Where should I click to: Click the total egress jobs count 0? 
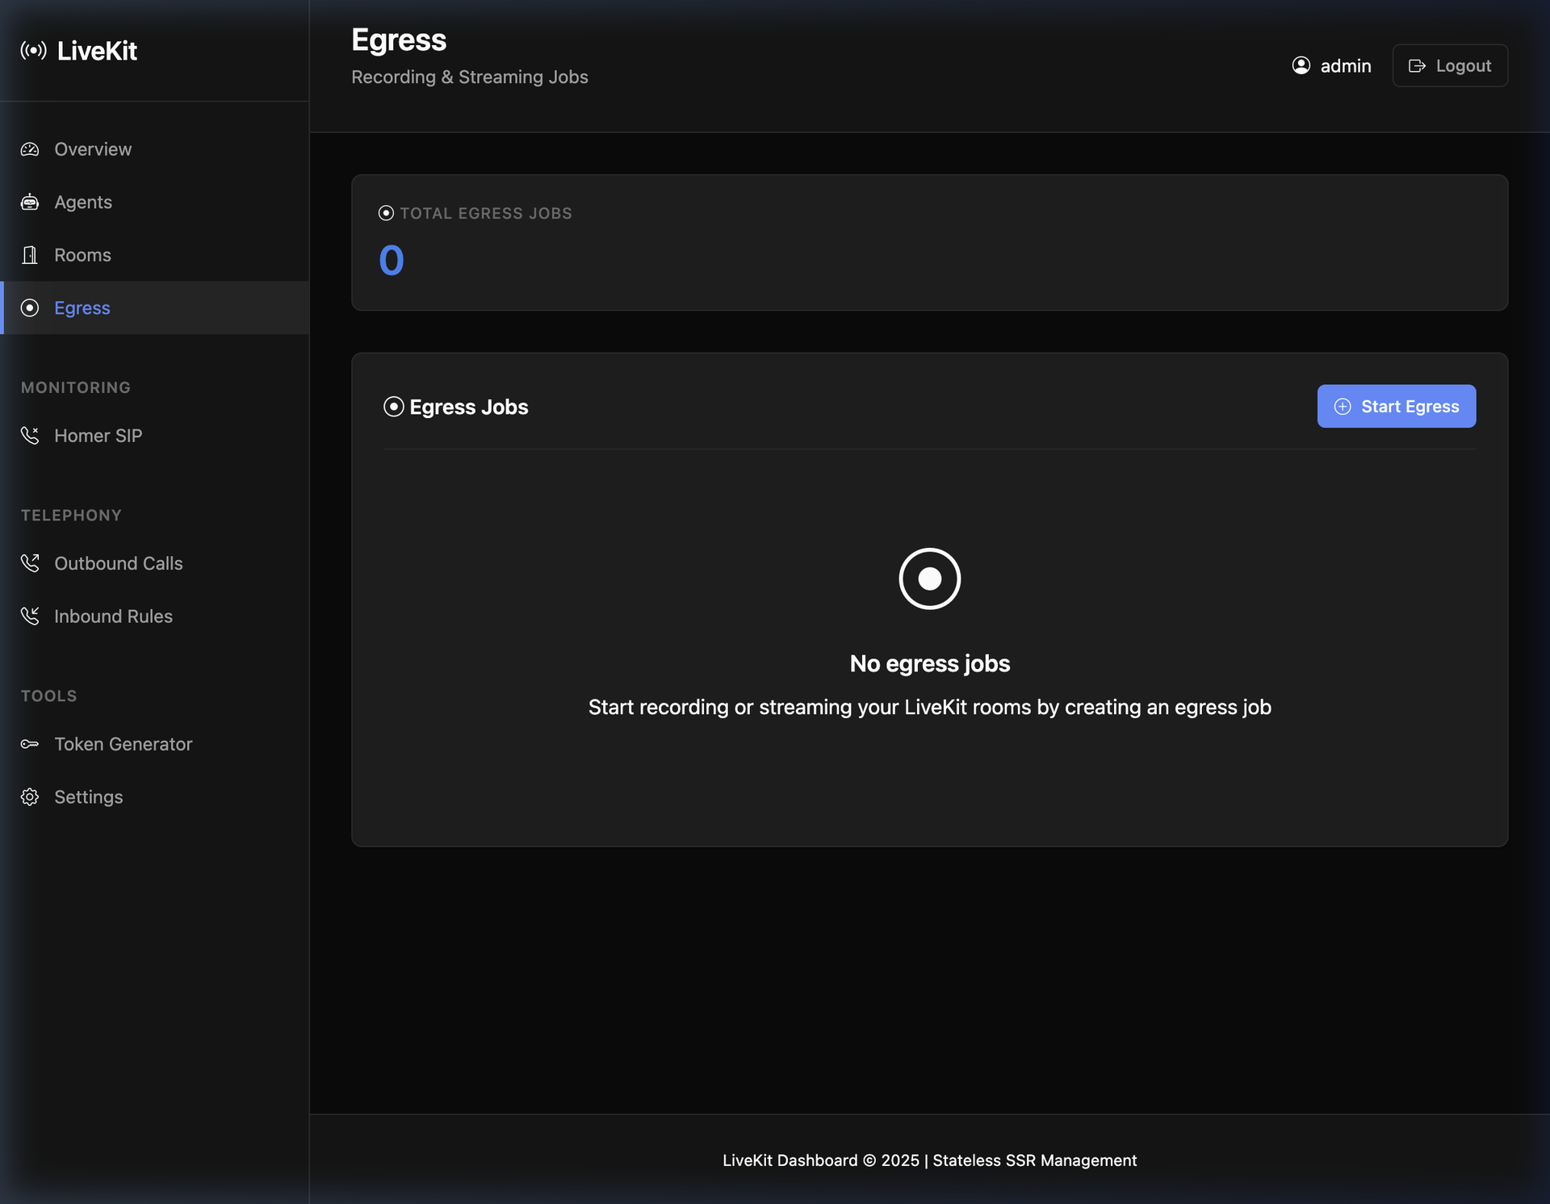pyautogui.click(x=392, y=261)
